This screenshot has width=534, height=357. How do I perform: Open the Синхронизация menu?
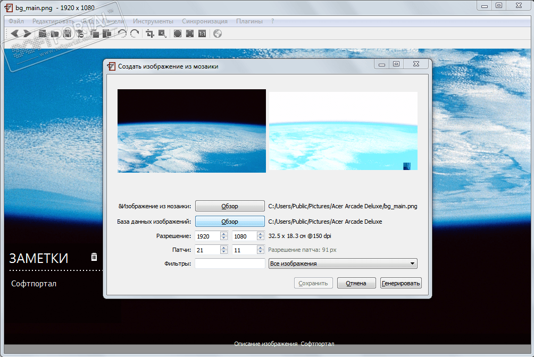pyautogui.click(x=204, y=21)
